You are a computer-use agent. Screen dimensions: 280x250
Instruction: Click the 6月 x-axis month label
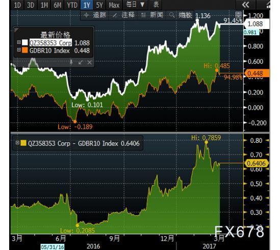(61, 238)
